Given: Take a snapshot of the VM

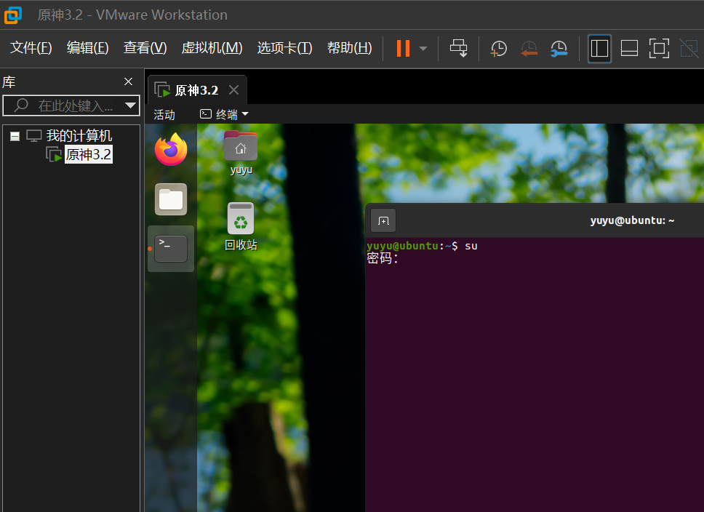Looking at the screenshot, I should coord(499,49).
